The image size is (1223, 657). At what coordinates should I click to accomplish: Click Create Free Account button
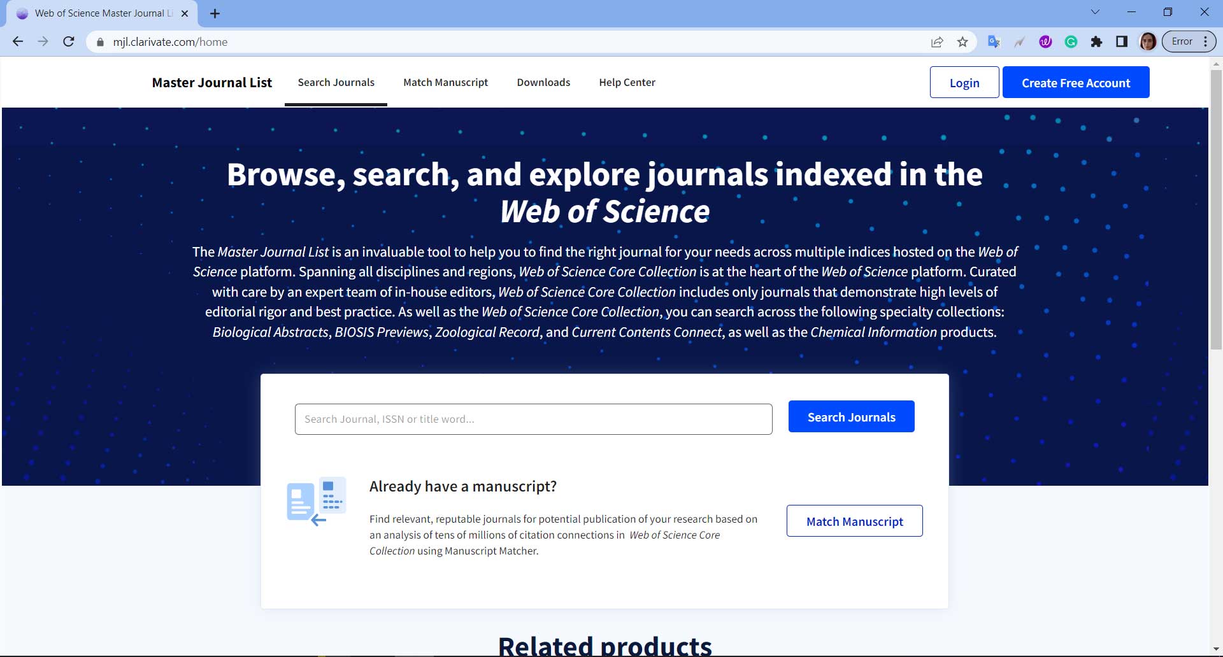[1076, 82]
